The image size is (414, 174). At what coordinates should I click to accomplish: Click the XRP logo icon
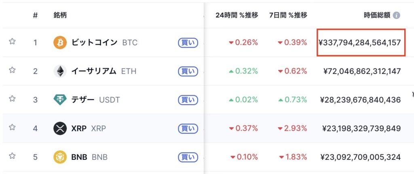[x=60, y=128]
